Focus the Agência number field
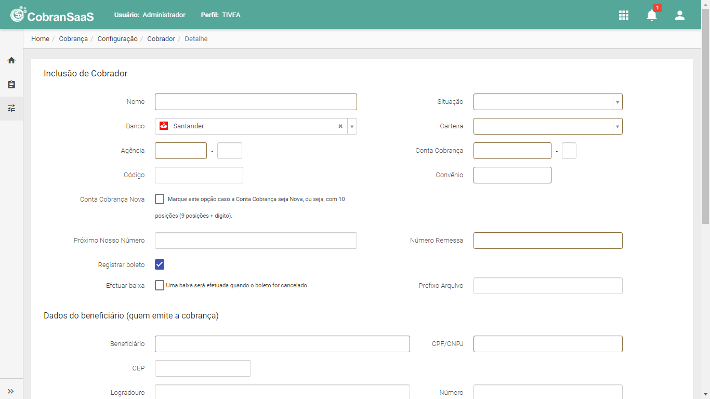Image resolution: width=710 pixels, height=399 pixels. point(181,151)
